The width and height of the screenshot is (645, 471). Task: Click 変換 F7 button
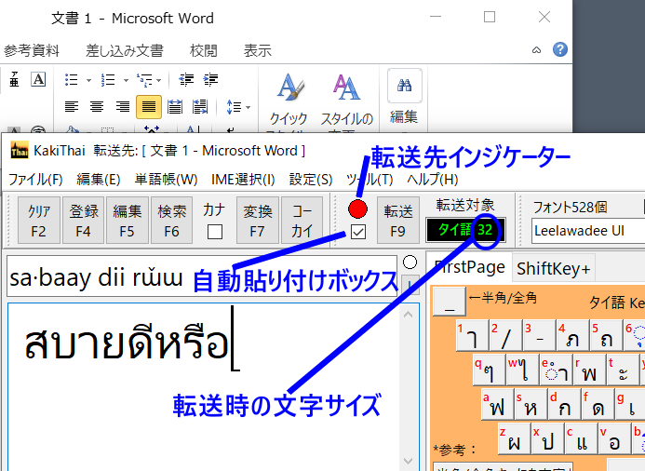(258, 220)
